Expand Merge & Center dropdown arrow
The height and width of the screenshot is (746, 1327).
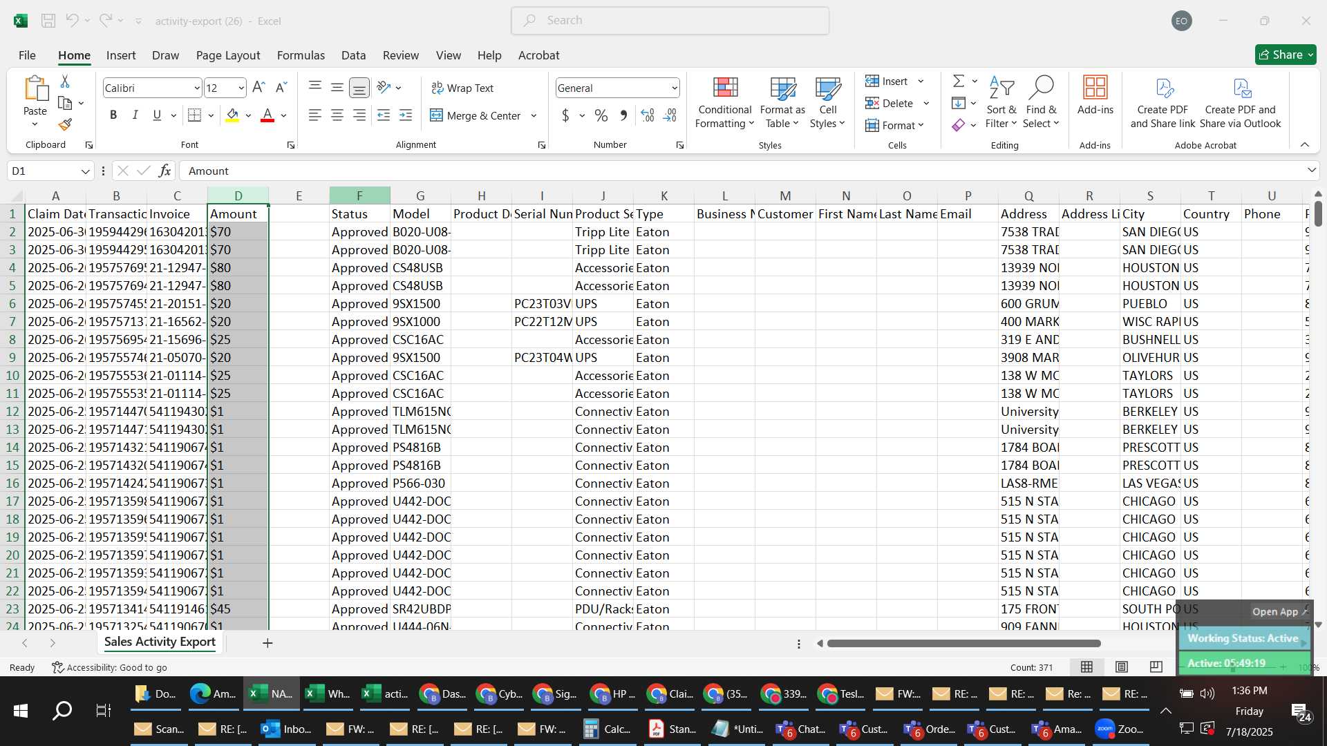[x=534, y=115]
